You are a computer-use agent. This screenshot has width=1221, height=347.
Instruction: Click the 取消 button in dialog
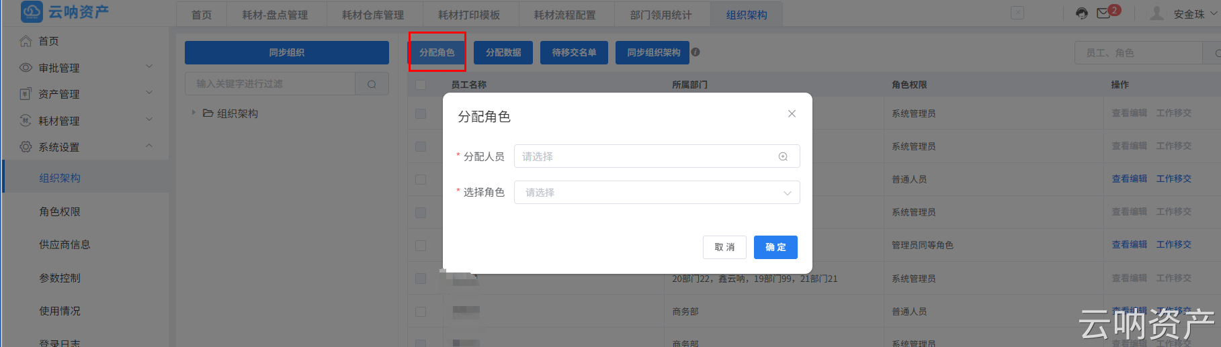725,247
